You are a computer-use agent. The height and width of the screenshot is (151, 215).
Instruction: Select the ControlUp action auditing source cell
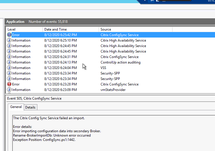click(121, 62)
